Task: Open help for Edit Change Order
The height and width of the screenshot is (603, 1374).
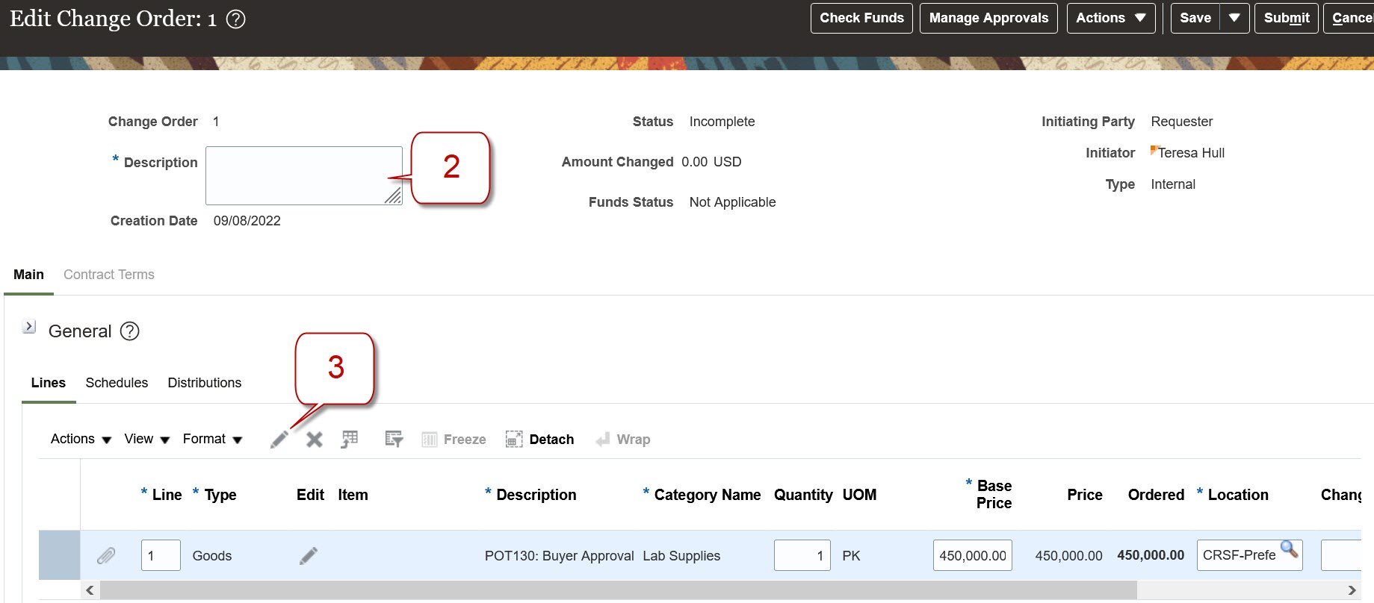Action: [235, 19]
